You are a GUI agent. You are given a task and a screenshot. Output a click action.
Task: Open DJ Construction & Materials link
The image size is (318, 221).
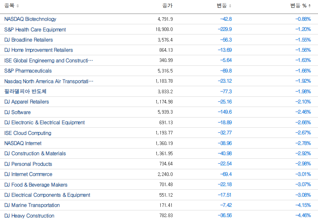tap(35, 154)
